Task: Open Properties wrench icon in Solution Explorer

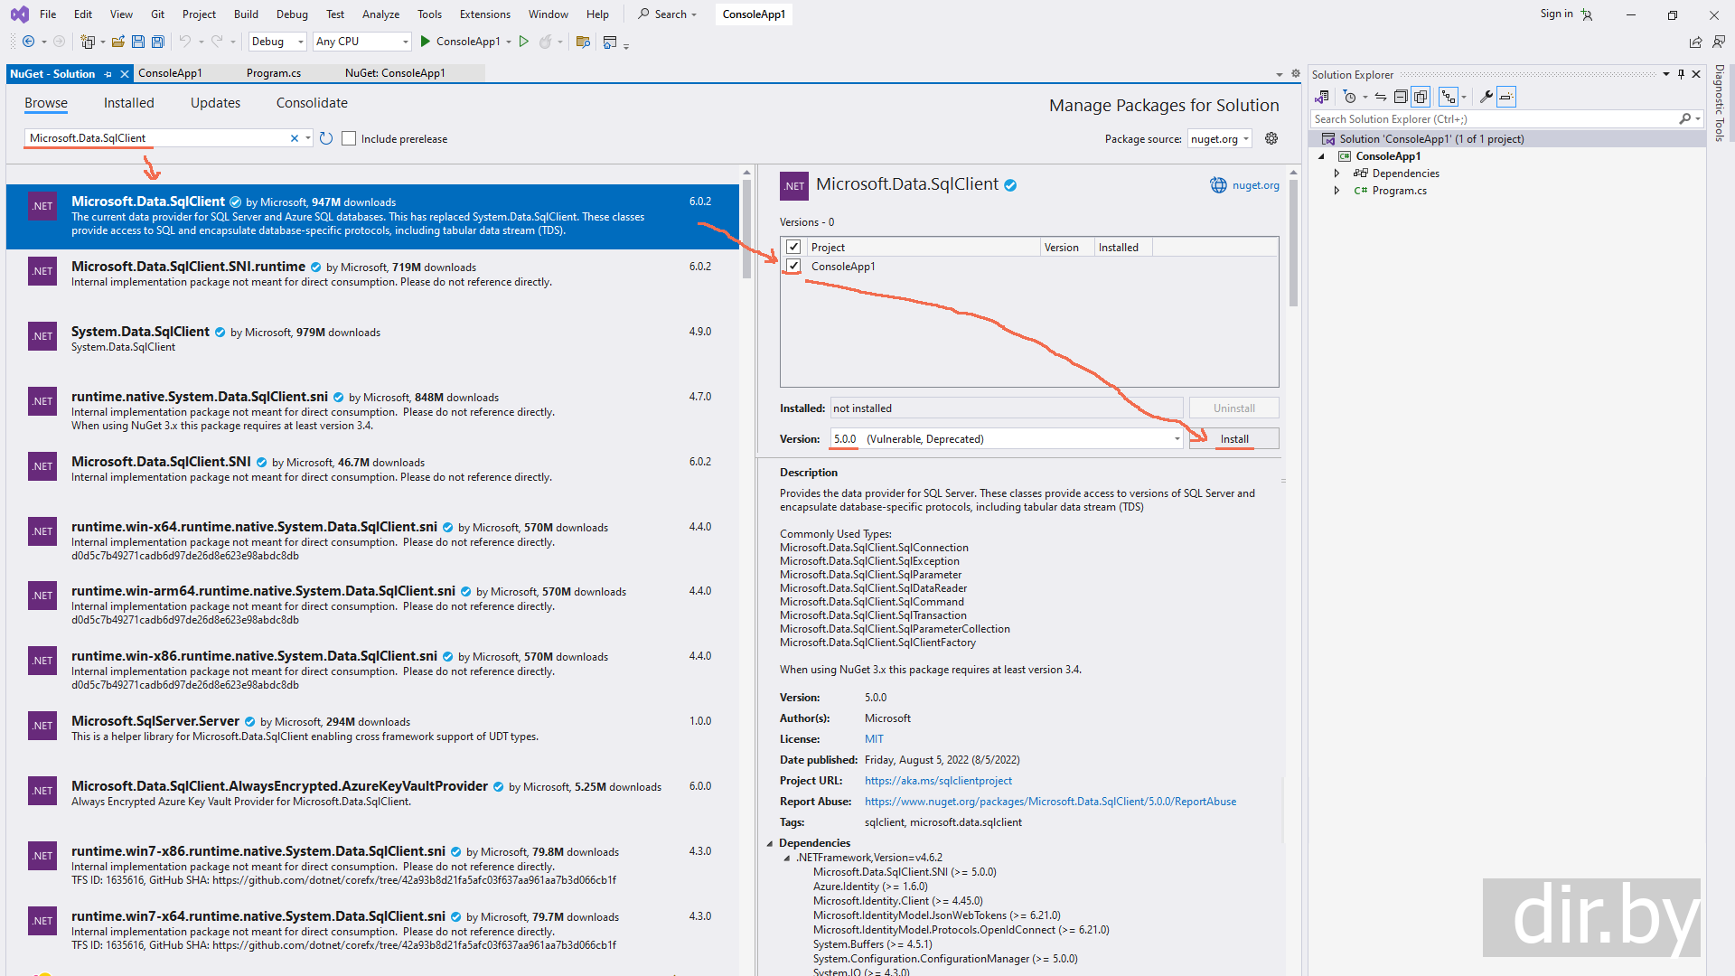Action: (x=1486, y=97)
